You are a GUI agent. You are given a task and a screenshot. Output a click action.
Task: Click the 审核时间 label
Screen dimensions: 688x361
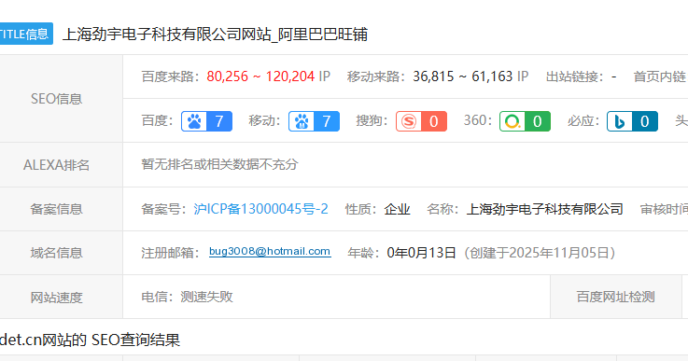(x=664, y=209)
